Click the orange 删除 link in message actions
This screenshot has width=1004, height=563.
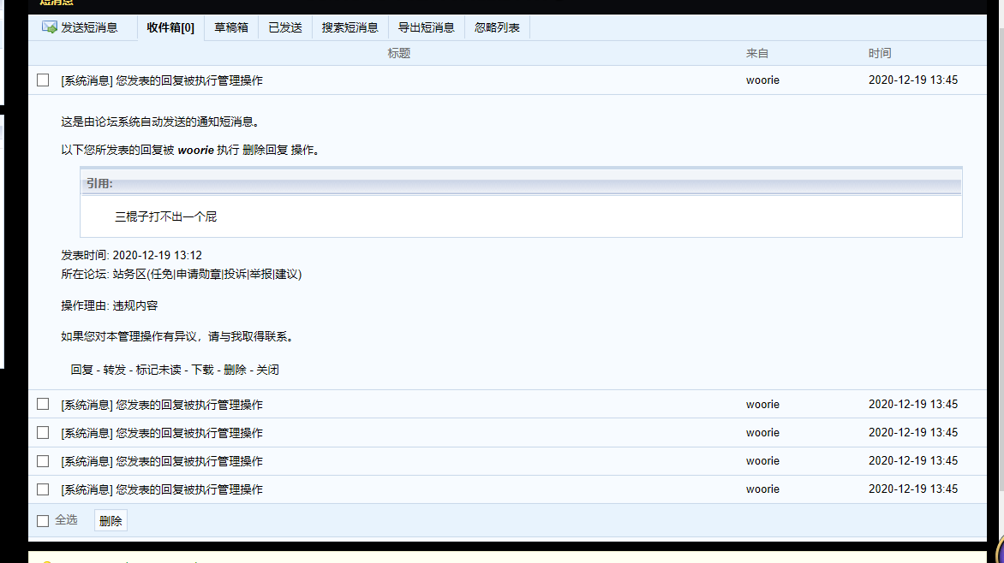[x=235, y=370]
